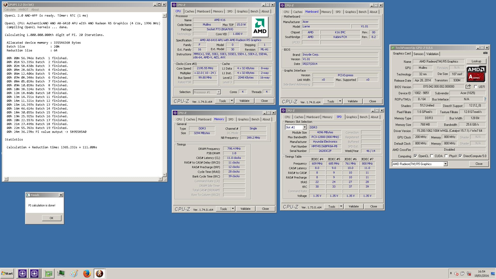Click the muted volume tray icon
496x279 pixels.
pyautogui.click(x=456, y=274)
